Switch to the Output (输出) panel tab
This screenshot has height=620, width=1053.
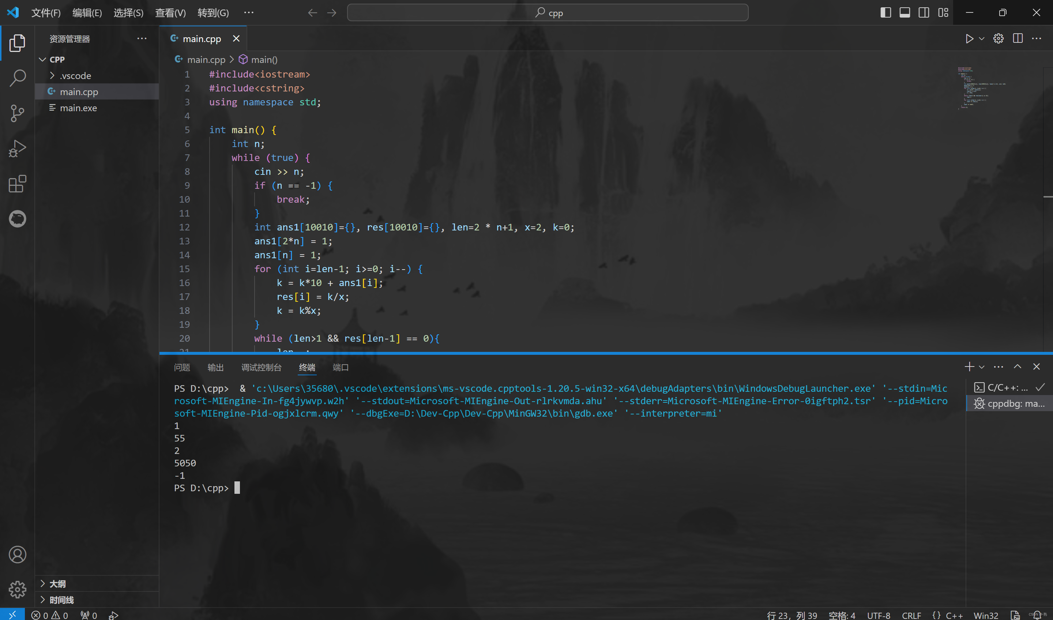click(x=216, y=367)
